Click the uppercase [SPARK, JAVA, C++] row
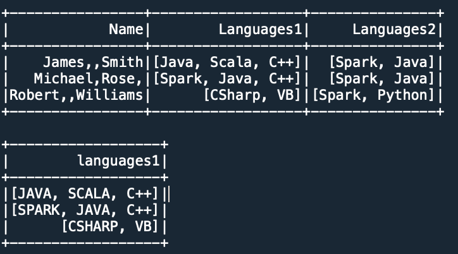The height and width of the screenshot is (254, 458). (84, 210)
